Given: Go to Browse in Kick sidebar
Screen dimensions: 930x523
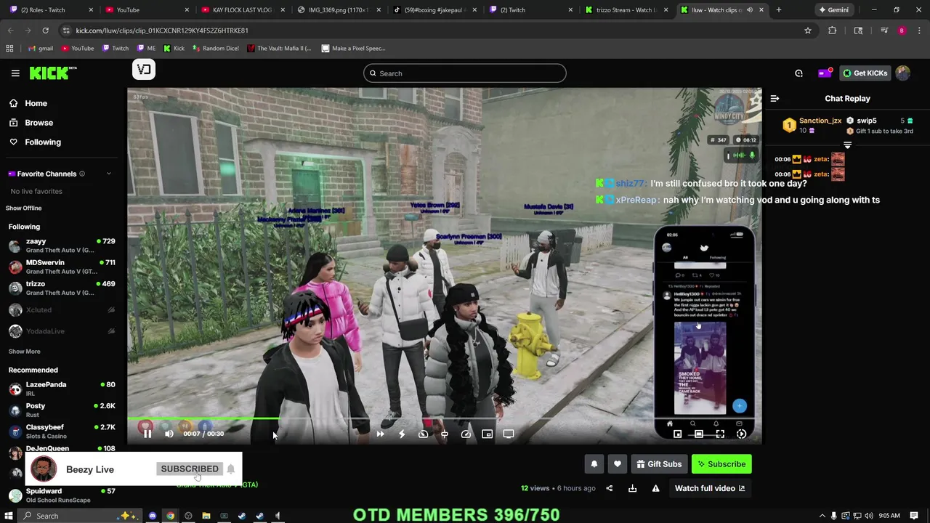Looking at the screenshot, I should point(39,123).
